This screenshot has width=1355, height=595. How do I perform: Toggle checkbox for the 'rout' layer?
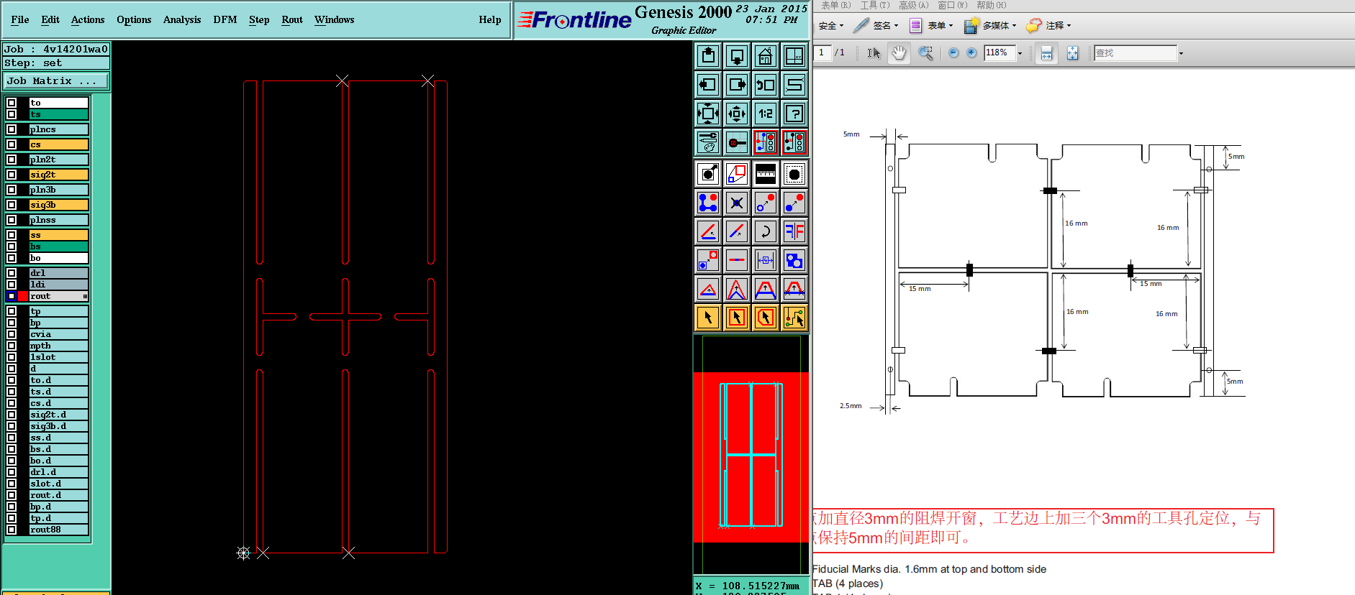click(x=12, y=296)
